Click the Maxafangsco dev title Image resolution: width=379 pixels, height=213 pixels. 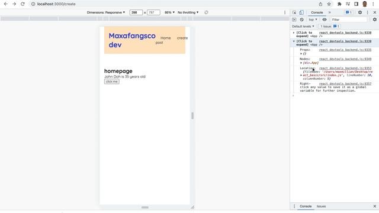pyautogui.click(x=132, y=40)
